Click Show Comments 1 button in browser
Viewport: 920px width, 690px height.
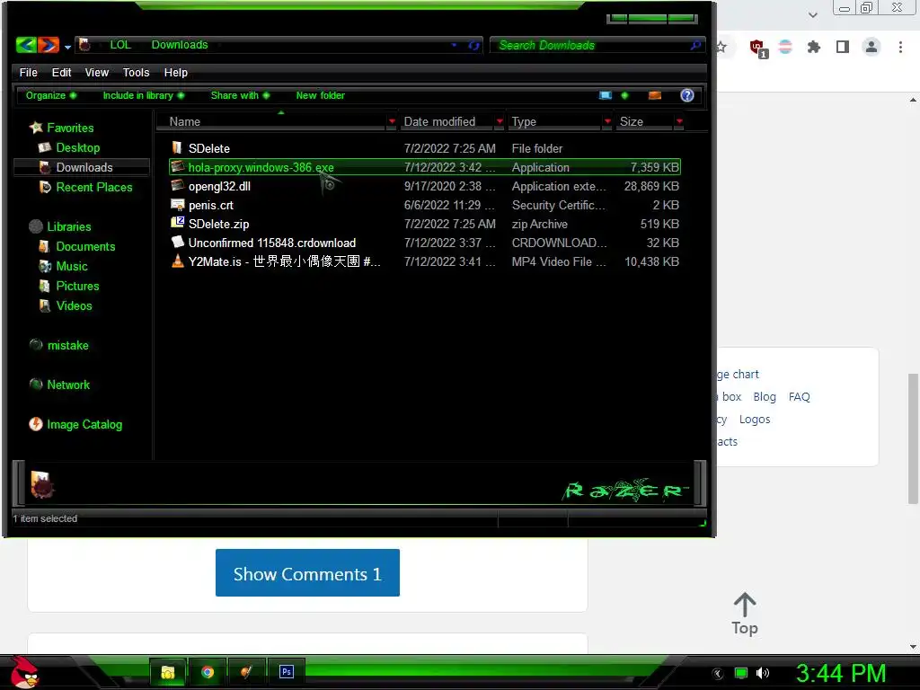pos(307,572)
